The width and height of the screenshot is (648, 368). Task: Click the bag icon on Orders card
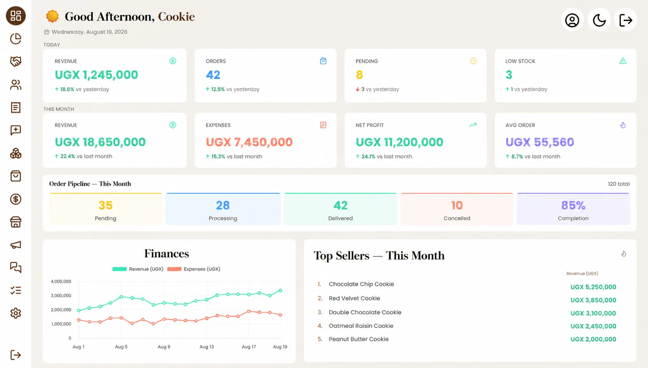click(x=323, y=61)
